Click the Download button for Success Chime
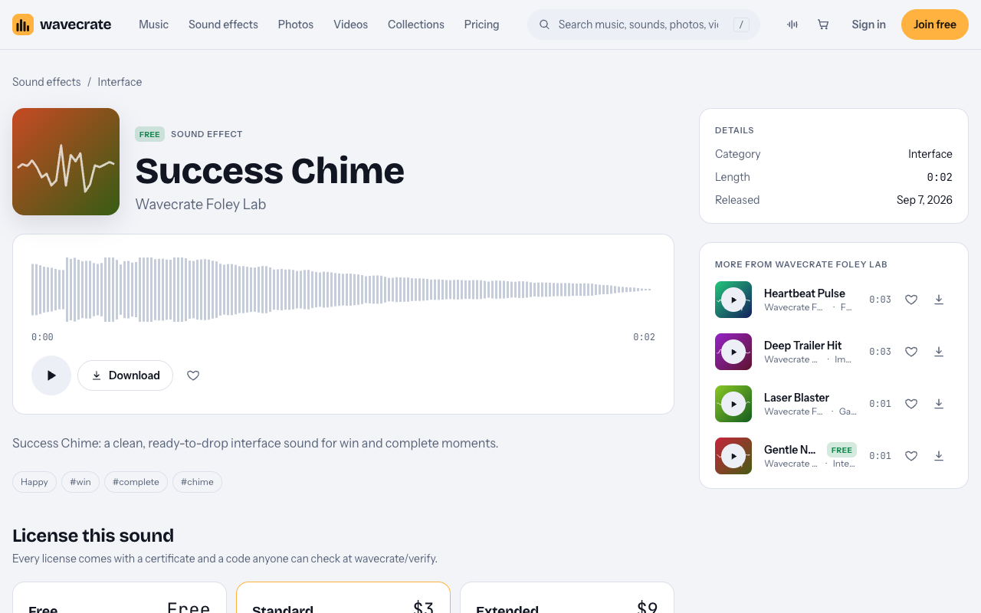 (x=125, y=375)
